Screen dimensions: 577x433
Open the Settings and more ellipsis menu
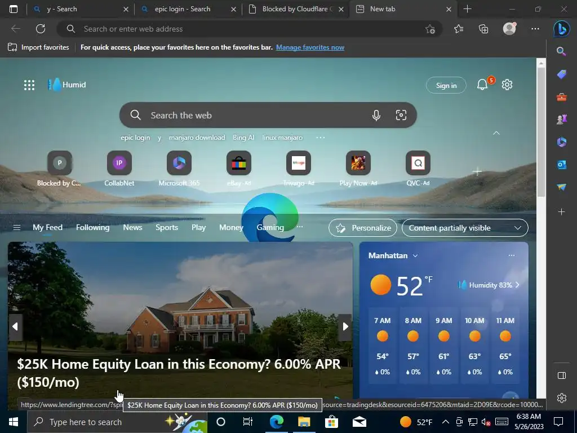[535, 29]
